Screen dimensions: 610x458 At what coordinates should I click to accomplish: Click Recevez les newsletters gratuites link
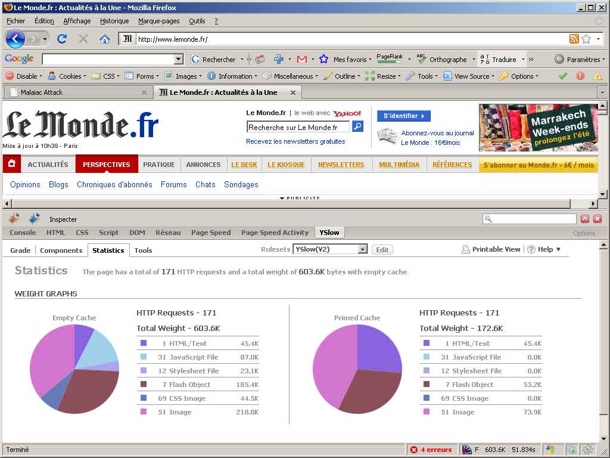pyautogui.click(x=295, y=141)
